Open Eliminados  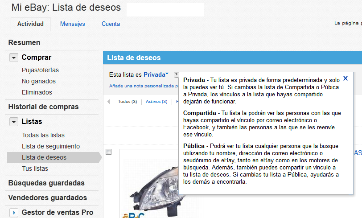[x=37, y=92]
